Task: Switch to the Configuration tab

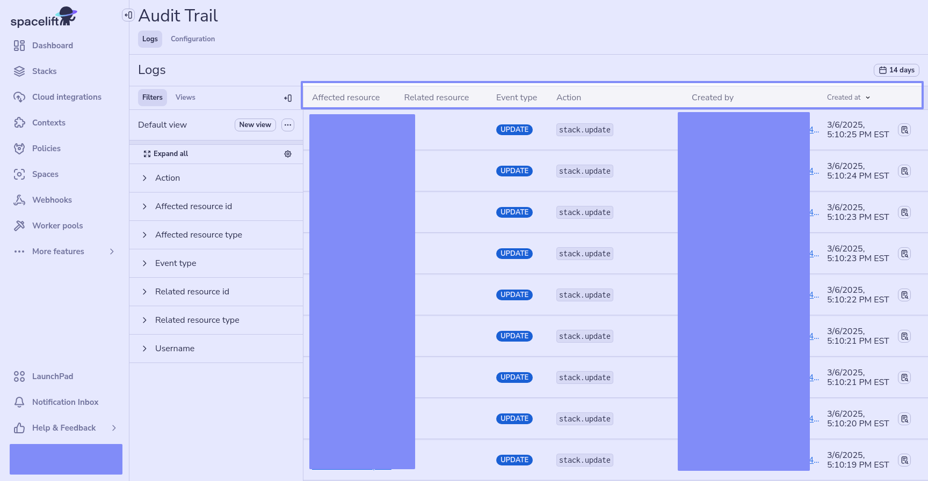Action: (193, 39)
